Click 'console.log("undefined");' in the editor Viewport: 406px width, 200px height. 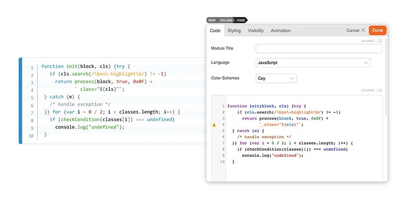click(x=272, y=156)
